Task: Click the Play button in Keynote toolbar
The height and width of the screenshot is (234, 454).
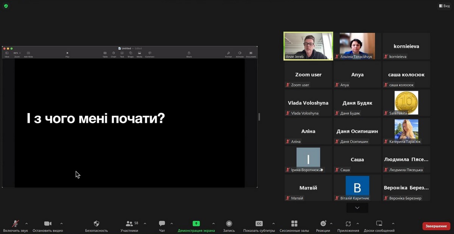Action: (x=67, y=54)
